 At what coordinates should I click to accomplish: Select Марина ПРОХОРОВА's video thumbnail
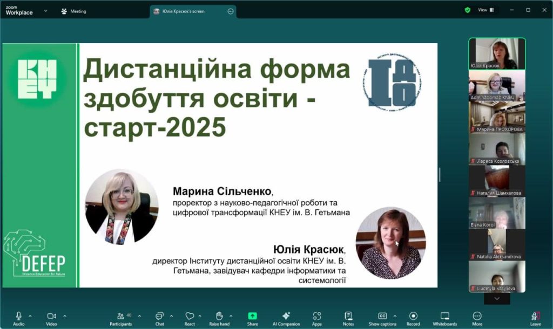pyautogui.click(x=496, y=116)
